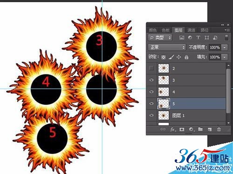The height and width of the screenshot is (174, 233).
Task: Click the lock all padlock icon
Action: click(x=186, y=57)
